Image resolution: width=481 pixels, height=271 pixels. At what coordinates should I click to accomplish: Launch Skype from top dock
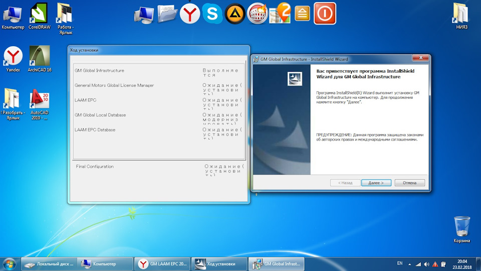212,14
